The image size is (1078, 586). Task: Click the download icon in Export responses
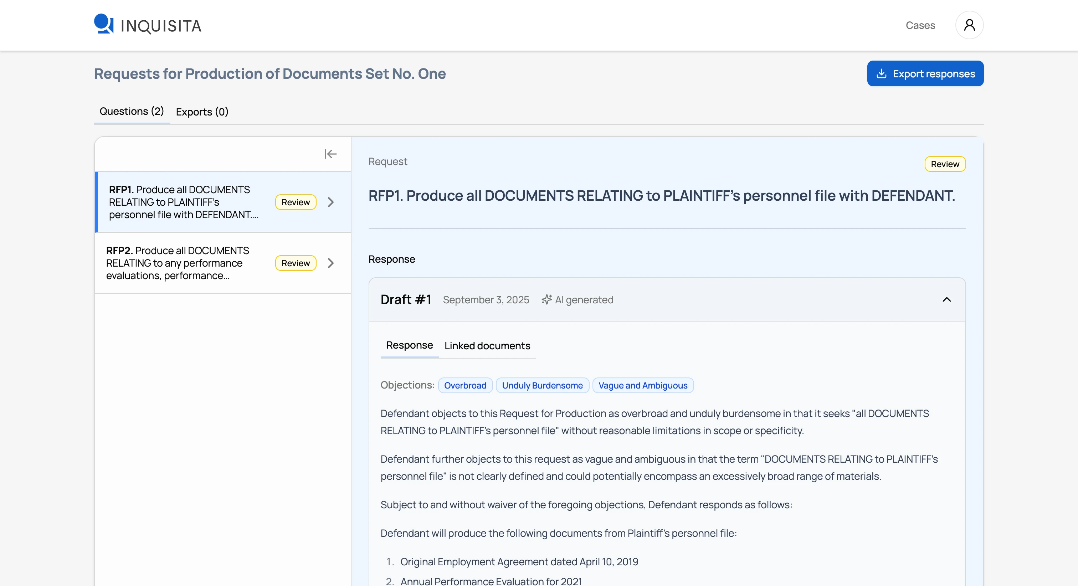881,74
